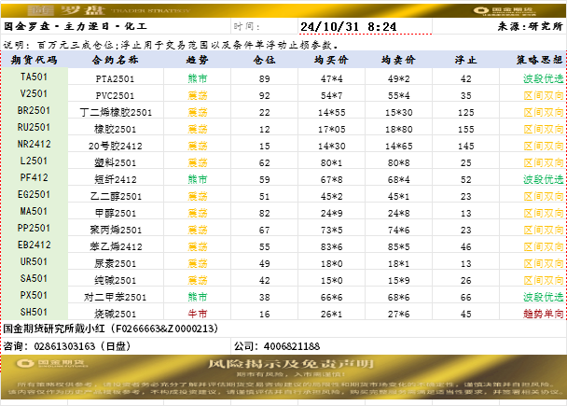Click the 橡胶2501 contract cell
This screenshot has height=406, width=567.
tap(116, 129)
